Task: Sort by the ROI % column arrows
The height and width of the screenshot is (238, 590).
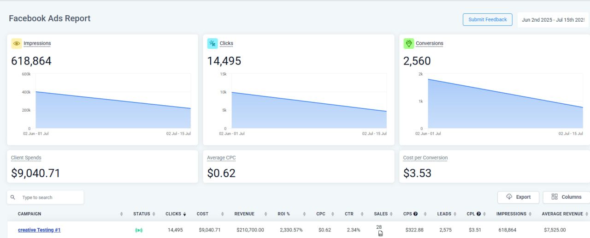Action: (305, 214)
